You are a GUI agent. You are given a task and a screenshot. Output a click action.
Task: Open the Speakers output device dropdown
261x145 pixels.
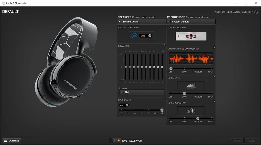(x=141, y=22)
